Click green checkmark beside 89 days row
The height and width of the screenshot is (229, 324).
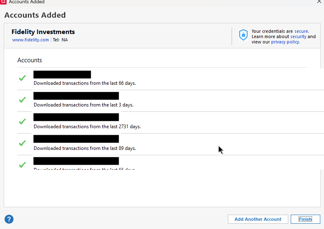coord(22,143)
